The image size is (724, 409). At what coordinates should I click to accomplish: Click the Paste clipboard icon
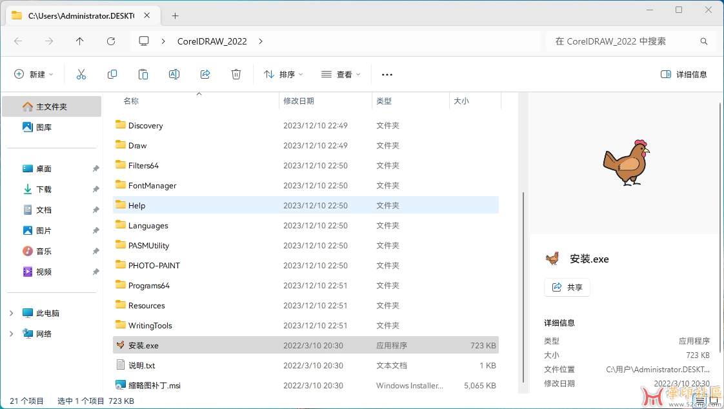click(x=143, y=74)
